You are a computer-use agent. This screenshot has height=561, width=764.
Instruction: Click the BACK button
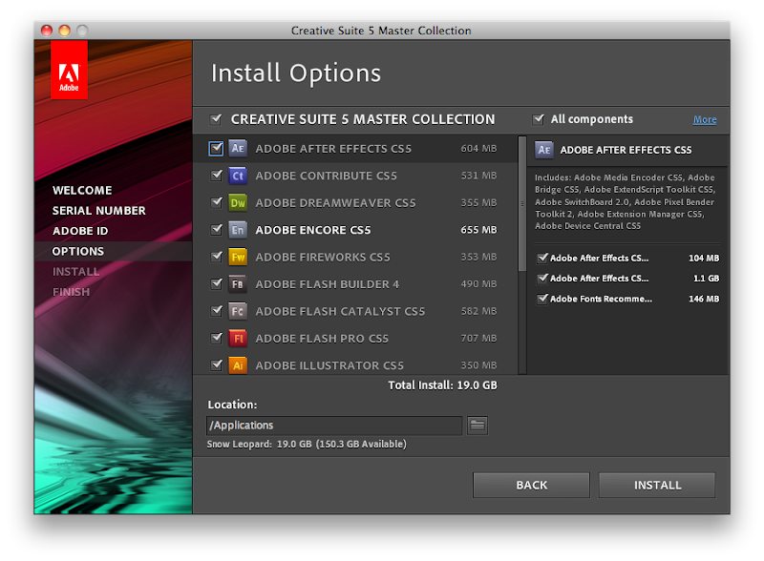(531, 485)
